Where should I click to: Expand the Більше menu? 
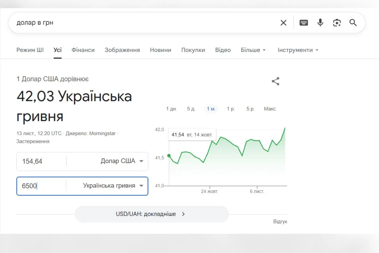[x=253, y=50]
